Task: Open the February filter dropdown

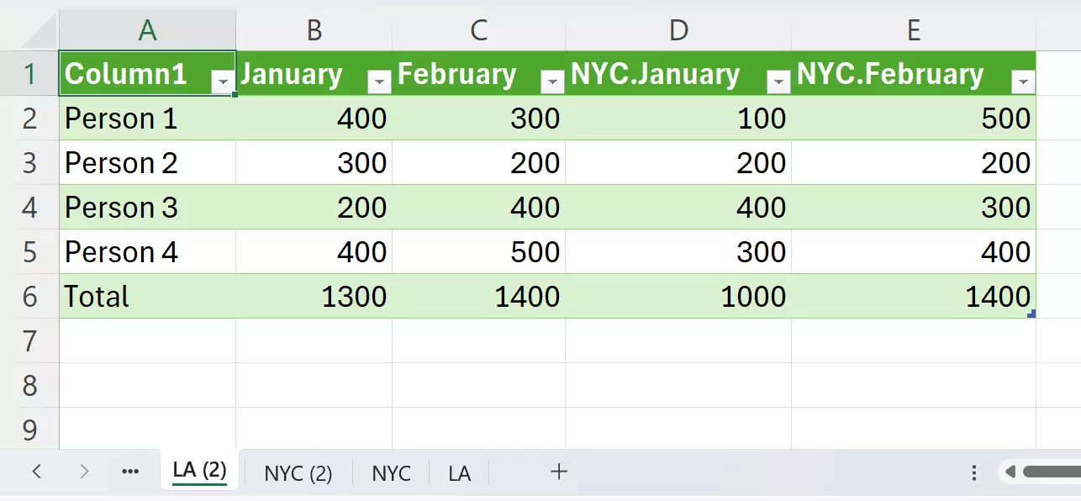Action: [x=553, y=82]
